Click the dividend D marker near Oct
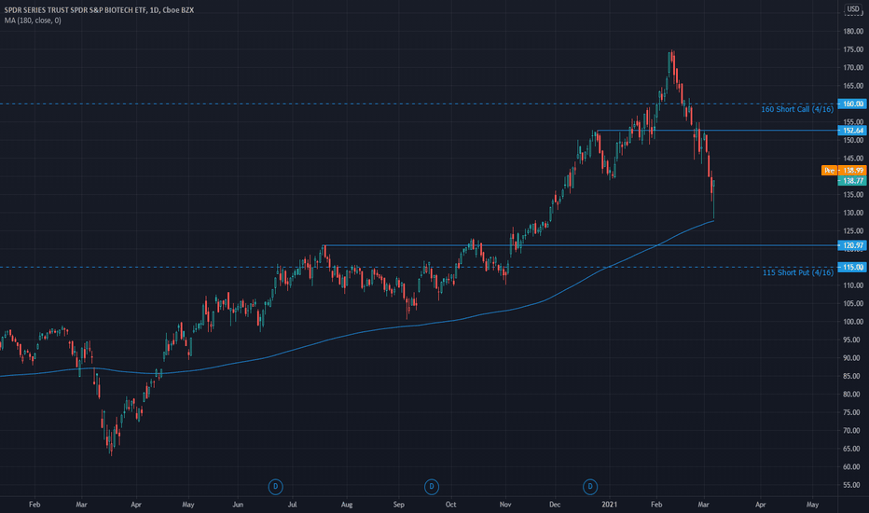Image resolution: width=869 pixels, height=513 pixels. pyautogui.click(x=431, y=487)
